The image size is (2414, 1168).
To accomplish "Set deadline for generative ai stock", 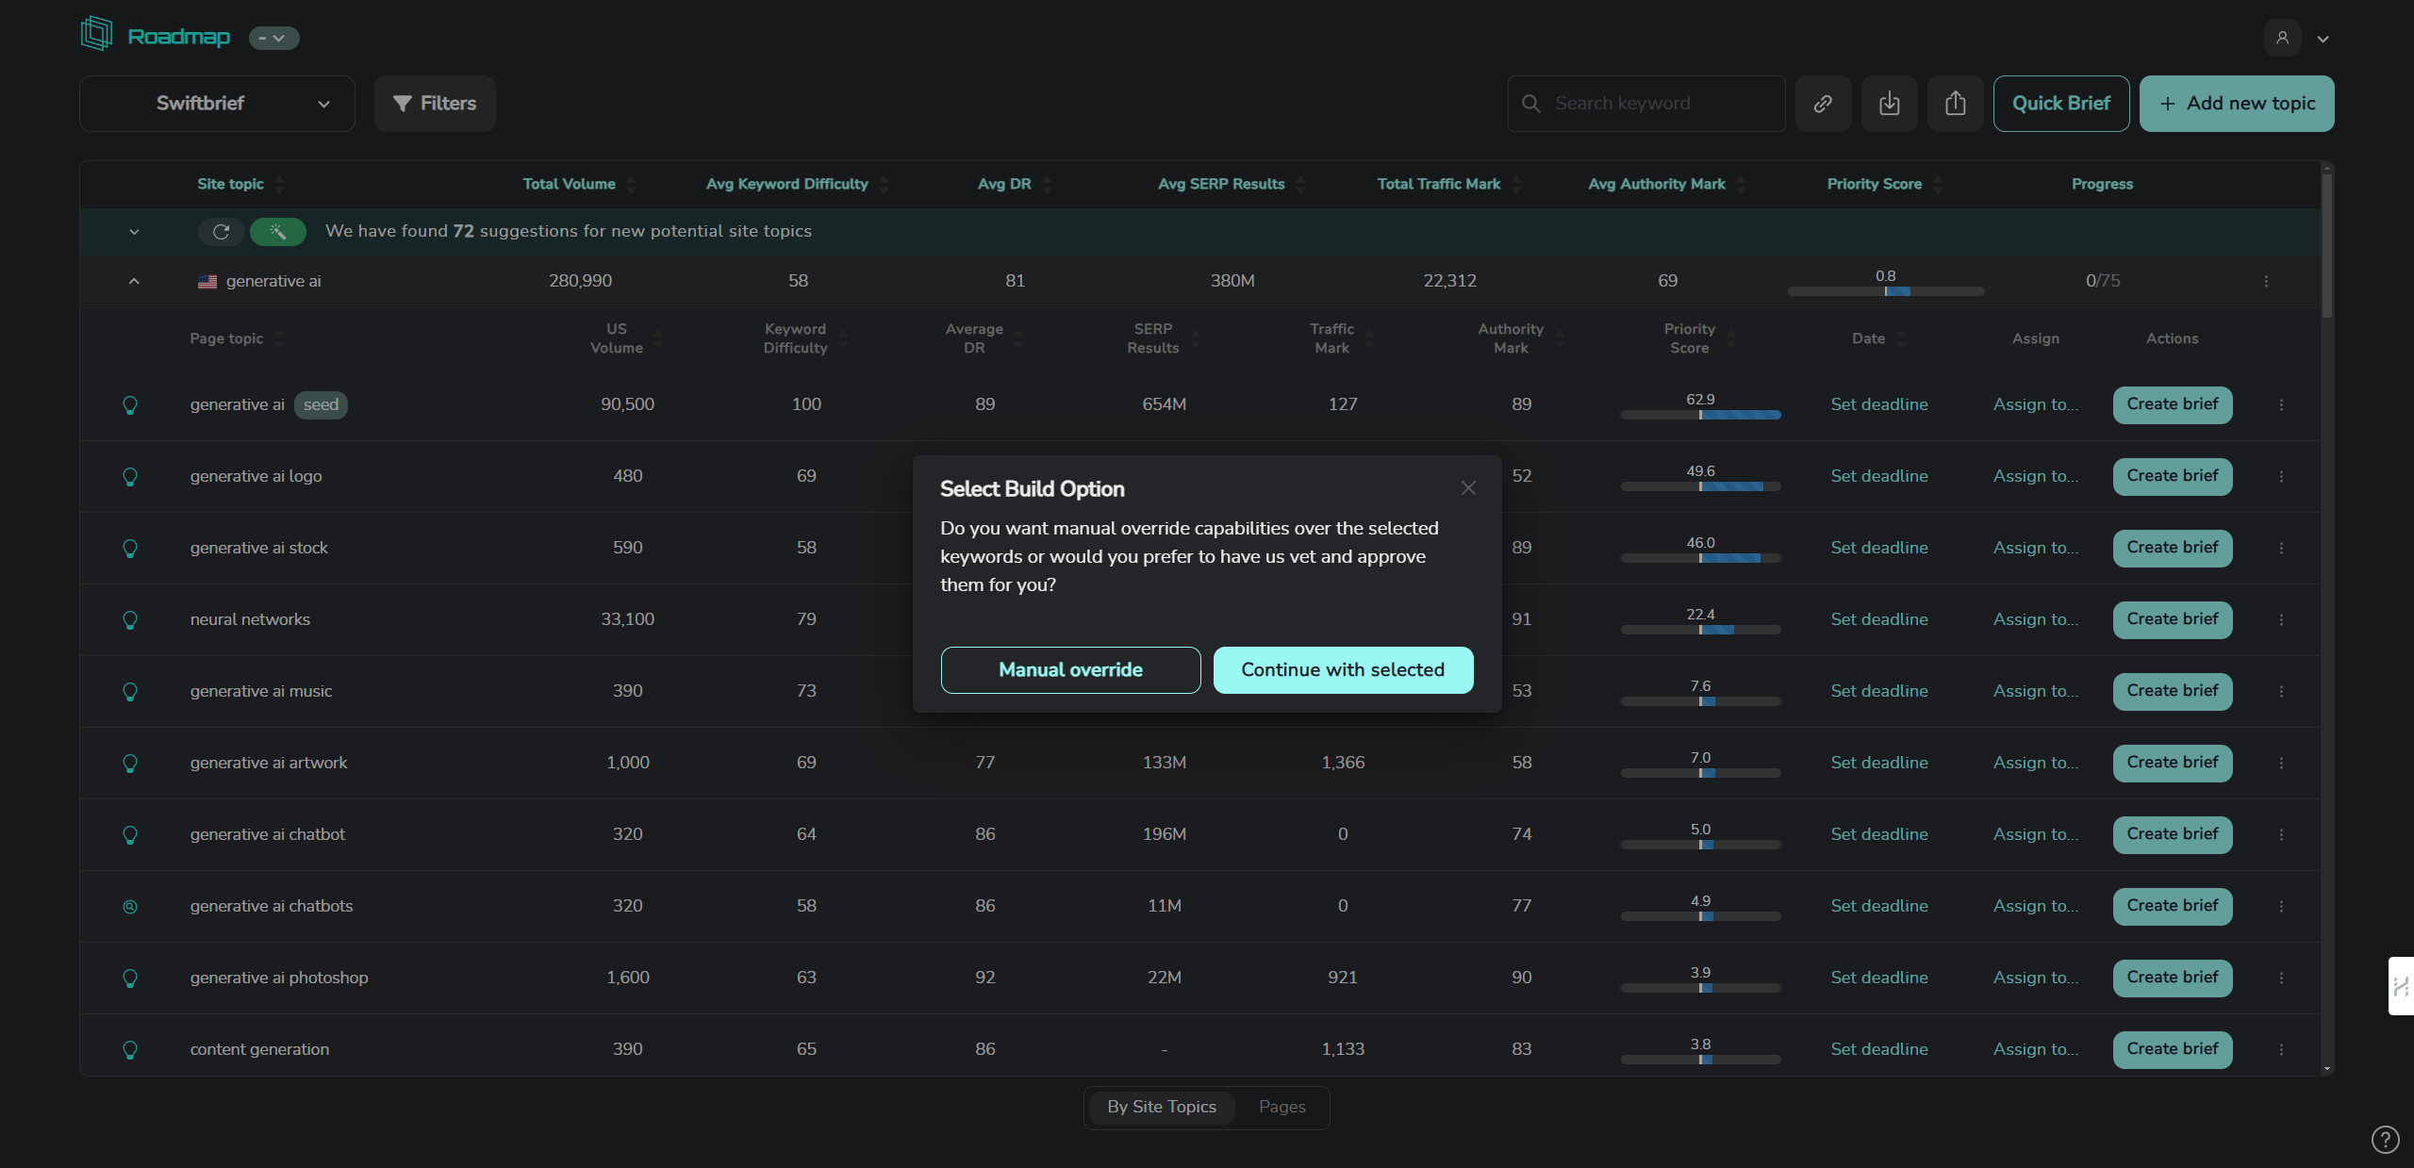I will [x=1879, y=548].
